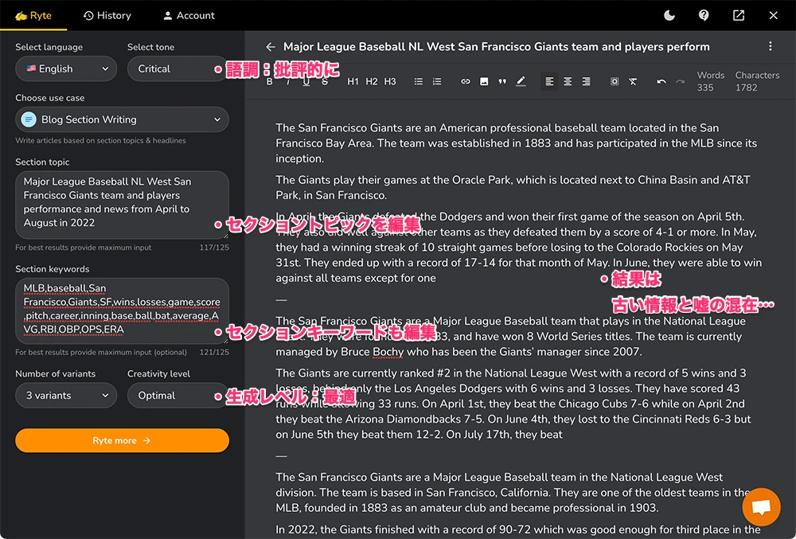Align text to the right
The width and height of the screenshot is (796, 539).
tap(587, 81)
